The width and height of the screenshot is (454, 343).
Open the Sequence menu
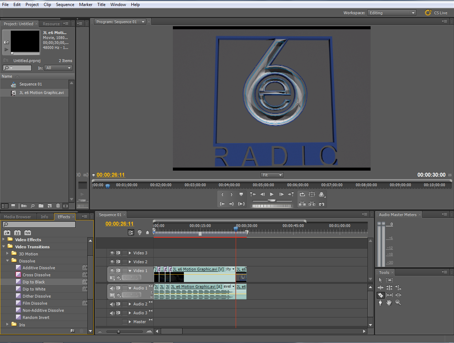coord(65,4)
